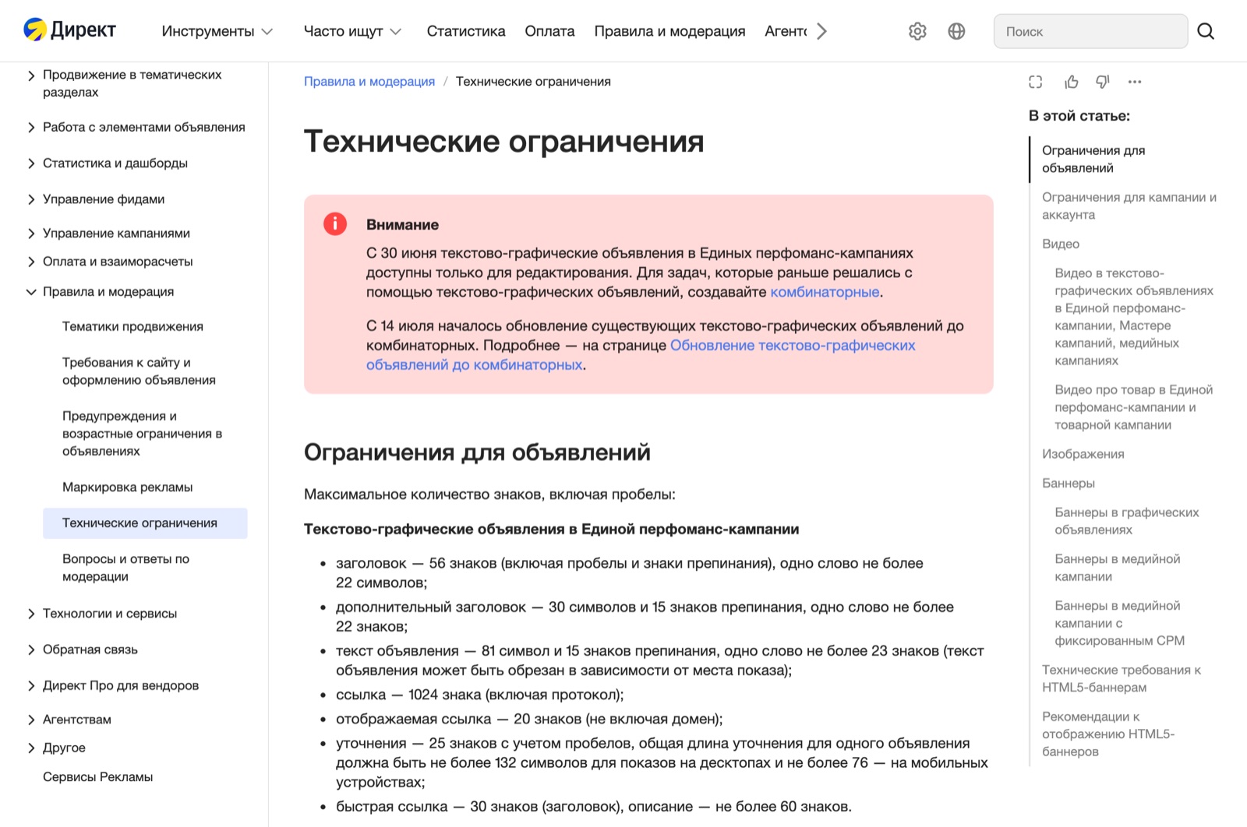Select Технические ограничения sidebar item
Screen dimensions: 1247x827
pos(145,523)
